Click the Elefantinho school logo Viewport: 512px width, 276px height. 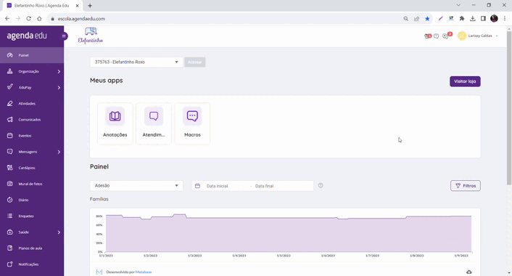[91, 36]
